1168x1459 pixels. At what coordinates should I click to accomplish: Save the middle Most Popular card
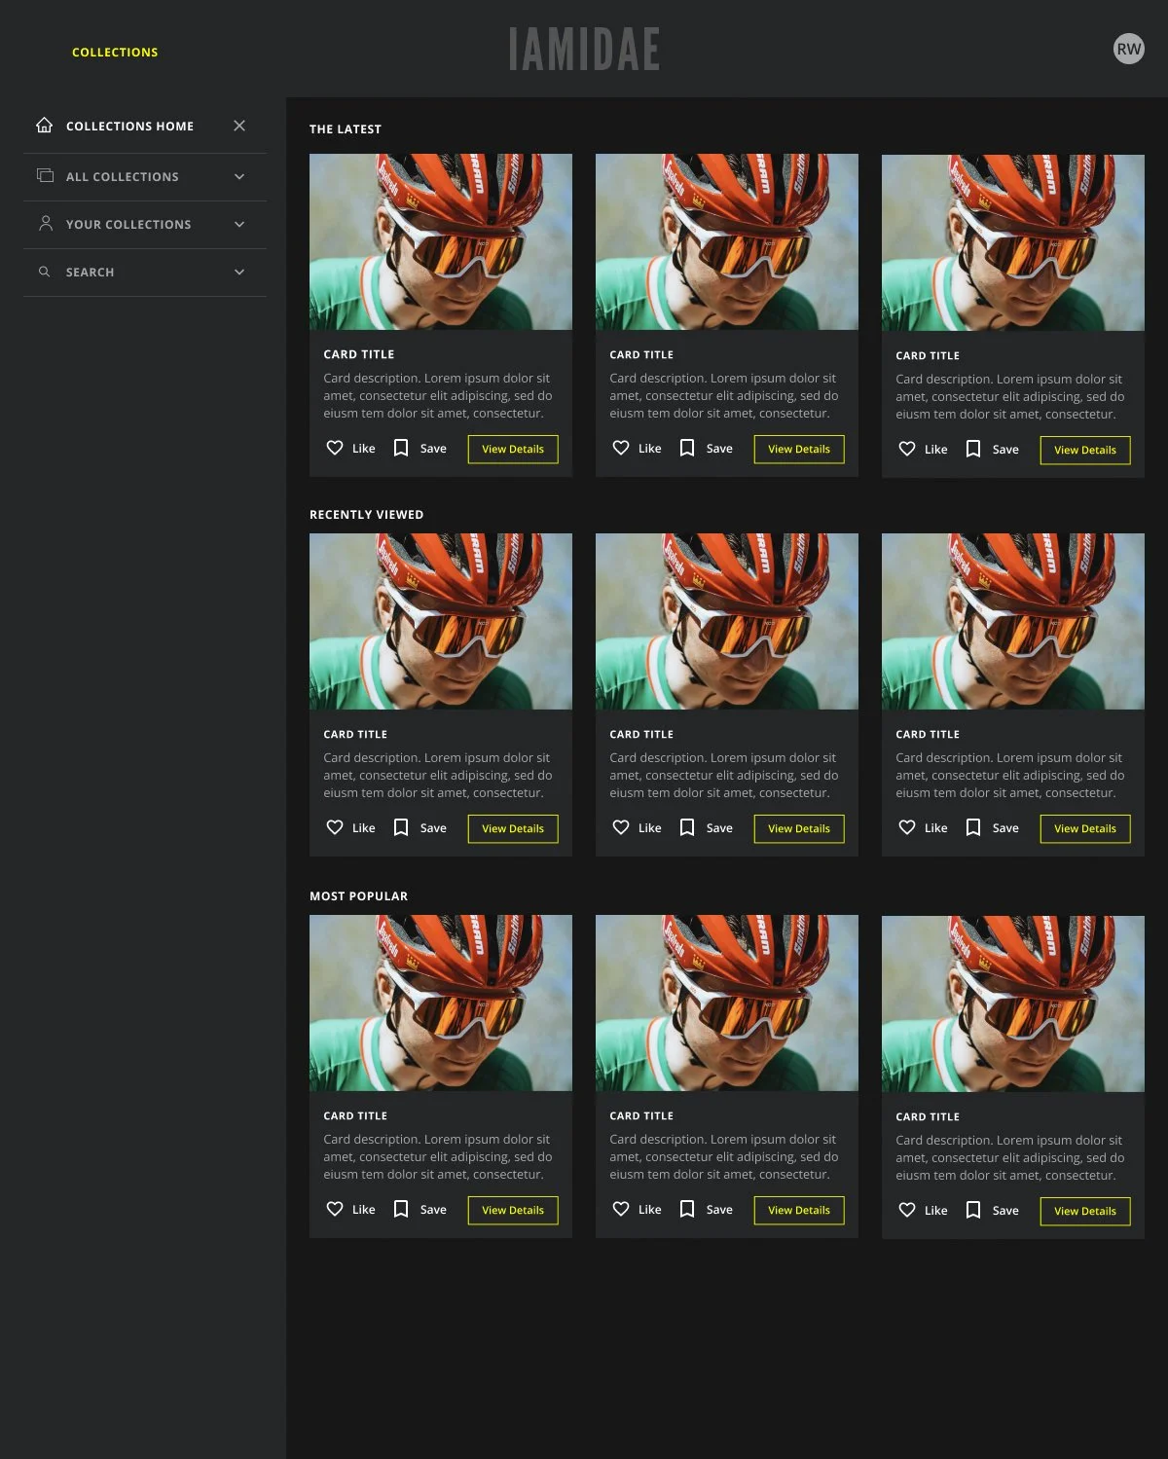click(x=706, y=1209)
